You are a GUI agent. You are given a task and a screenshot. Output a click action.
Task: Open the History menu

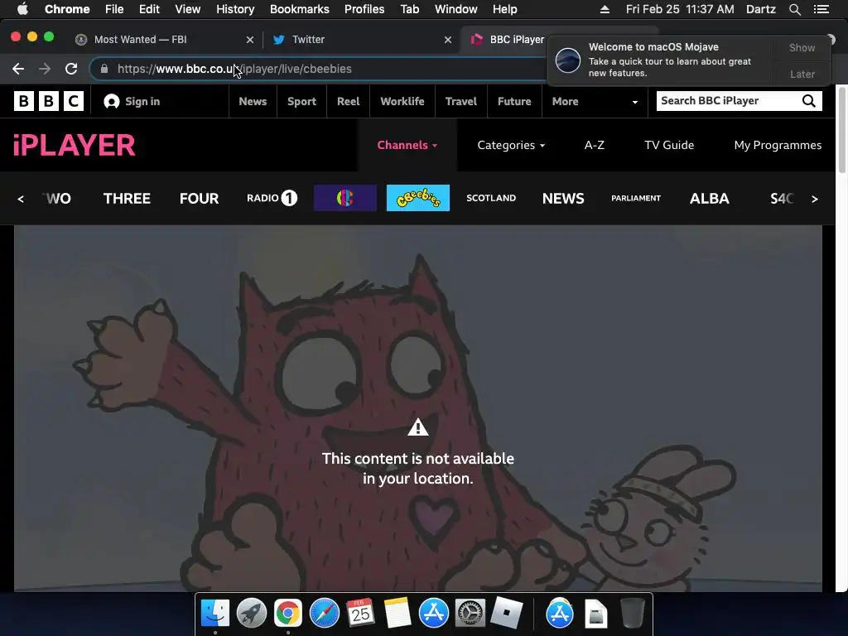[x=235, y=9]
